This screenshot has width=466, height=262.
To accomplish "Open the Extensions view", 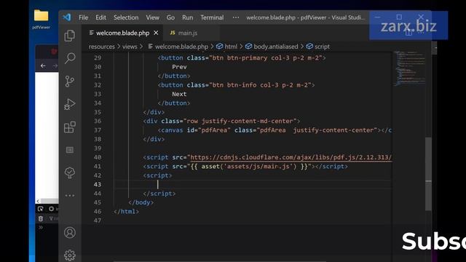I will pyautogui.click(x=70, y=127).
